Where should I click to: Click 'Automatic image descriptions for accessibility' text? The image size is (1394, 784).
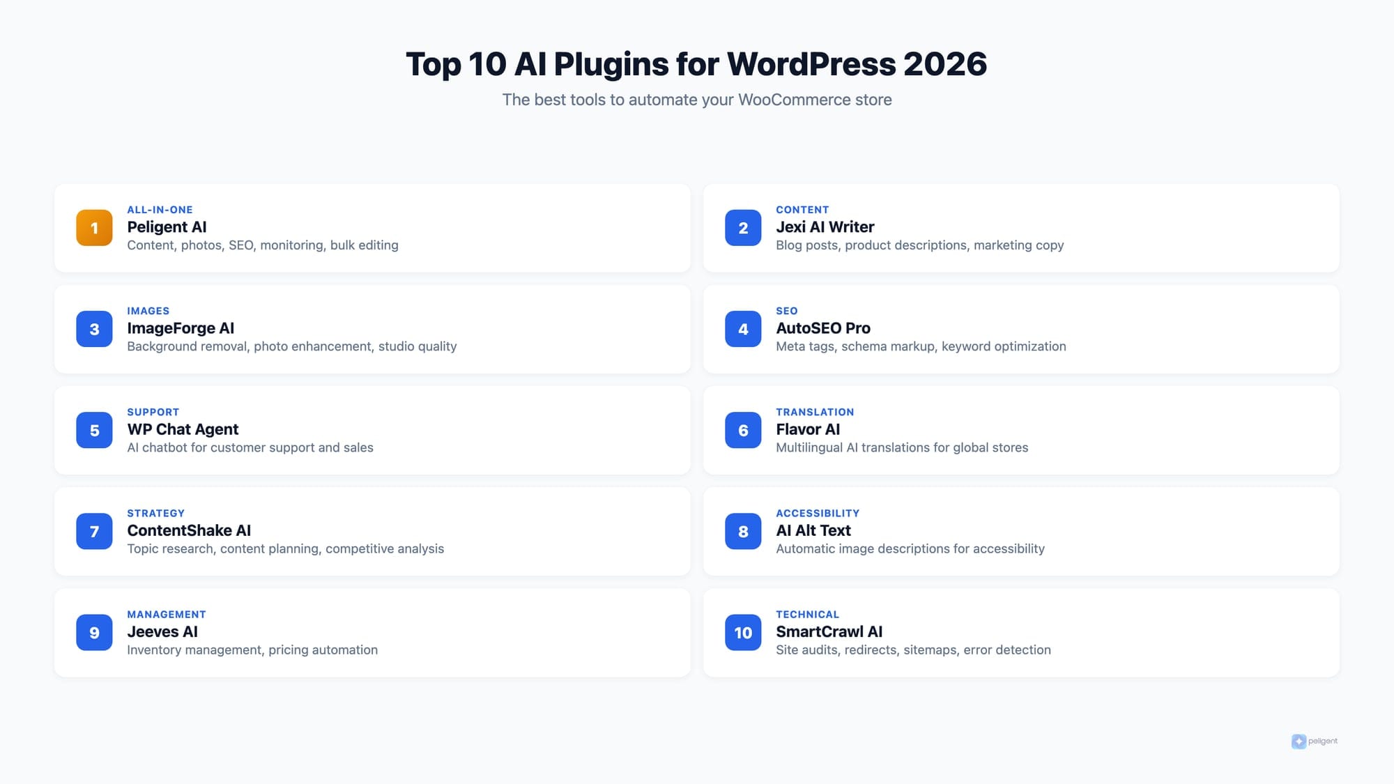(910, 548)
